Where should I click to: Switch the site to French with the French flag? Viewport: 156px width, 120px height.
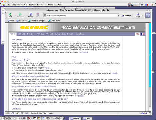143,34
